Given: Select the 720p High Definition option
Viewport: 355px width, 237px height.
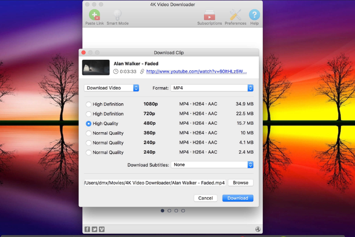Looking at the screenshot, I should point(89,114).
